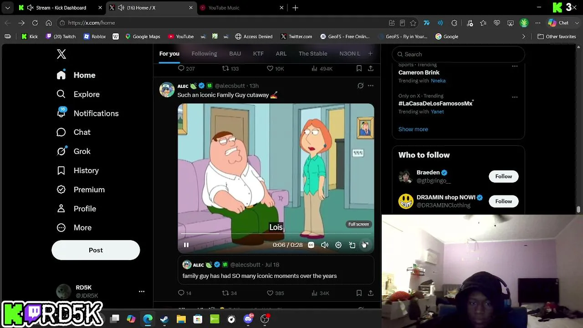The image size is (583, 328).
Task: Repost the post with 34 reposts
Action: [x=229, y=293]
